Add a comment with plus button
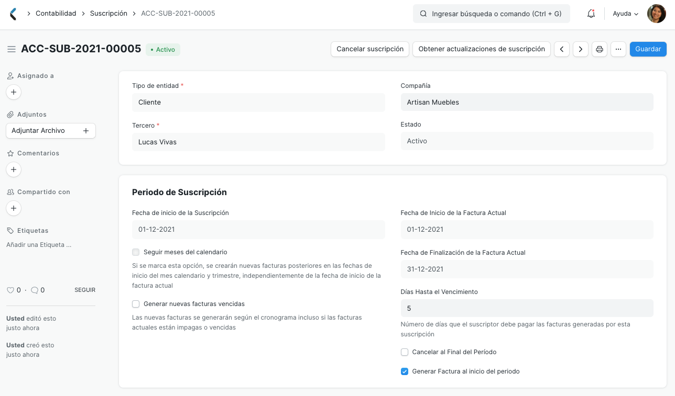This screenshot has width=675, height=396. (14, 169)
